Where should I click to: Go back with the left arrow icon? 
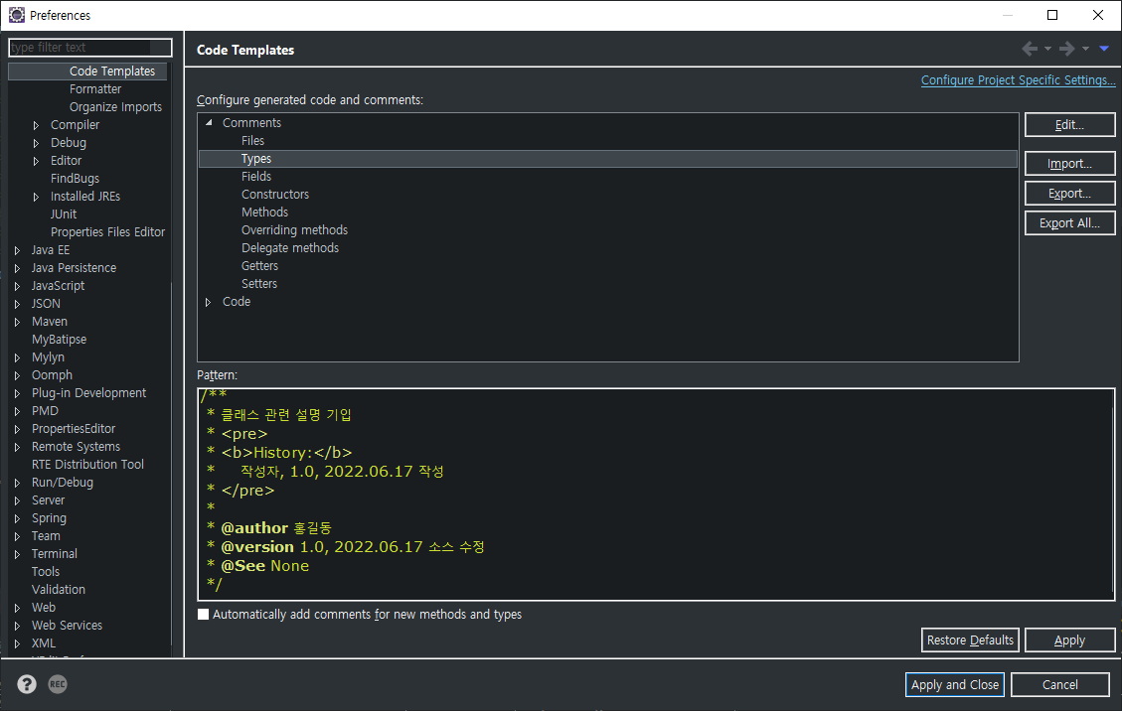click(x=1030, y=49)
